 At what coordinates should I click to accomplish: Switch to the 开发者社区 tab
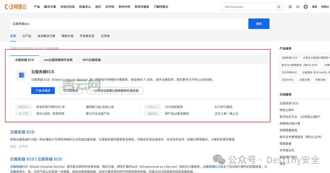(x=87, y=36)
